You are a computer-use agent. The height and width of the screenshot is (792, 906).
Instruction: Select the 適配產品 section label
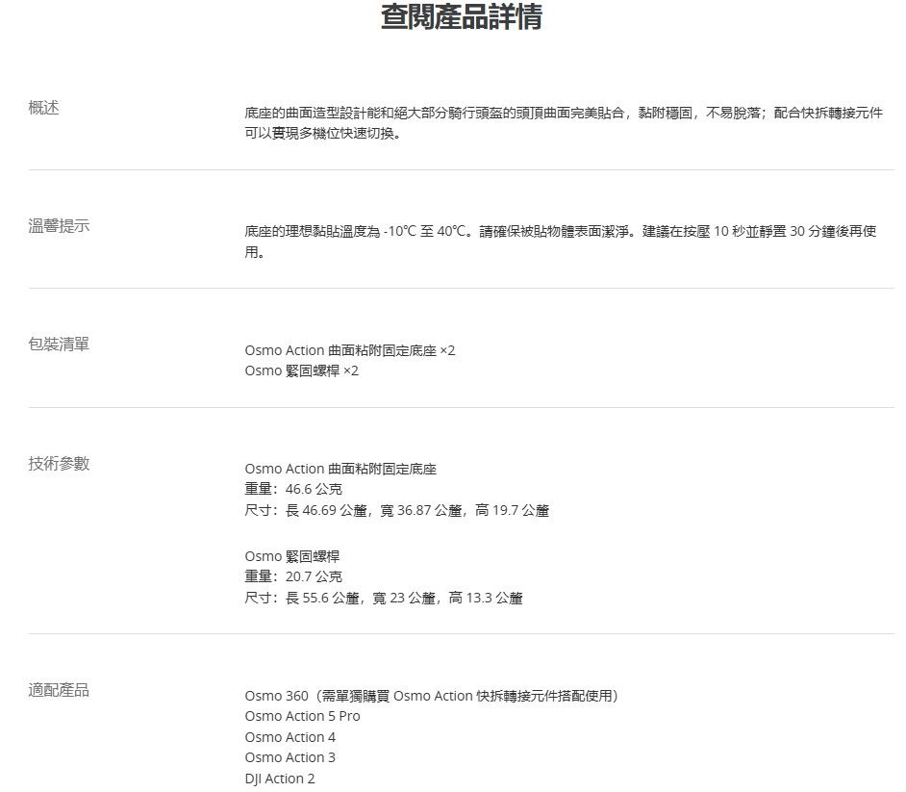pos(60,690)
